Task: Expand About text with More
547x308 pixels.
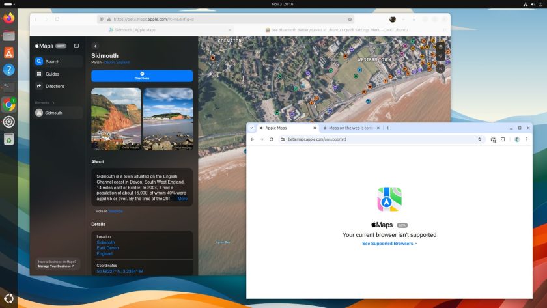Action: tap(182, 199)
